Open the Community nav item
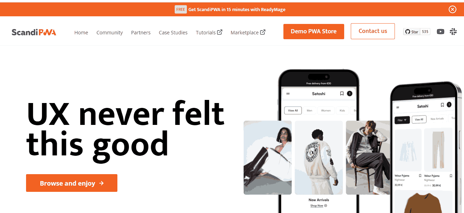The height and width of the screenshot is (213, 464). (x=110, y=33)
